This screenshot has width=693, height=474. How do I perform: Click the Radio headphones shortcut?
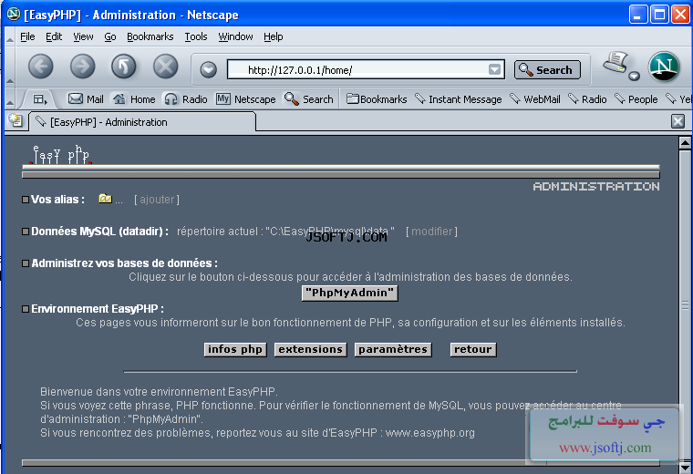coord(186,99)
